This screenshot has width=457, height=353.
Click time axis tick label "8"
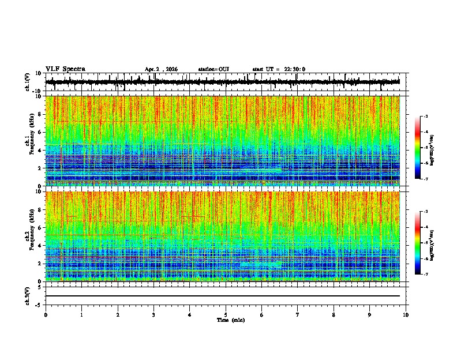click(x=334, y=315)
